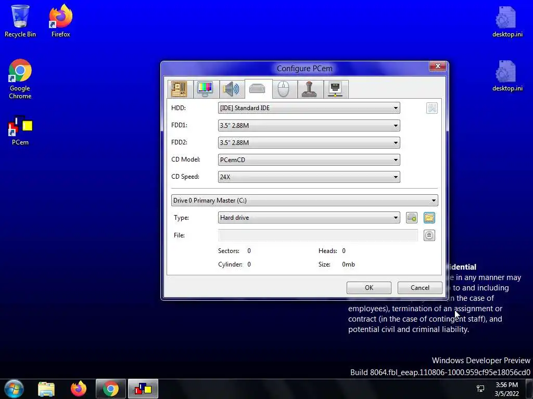The image size is (533, 399).
Task: Click the PCem taskbar button
Action: 143,389
